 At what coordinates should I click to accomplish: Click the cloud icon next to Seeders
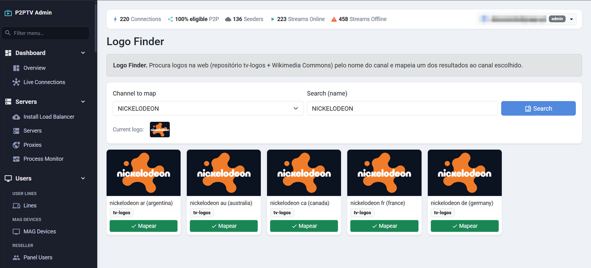[x=228, y=19]
